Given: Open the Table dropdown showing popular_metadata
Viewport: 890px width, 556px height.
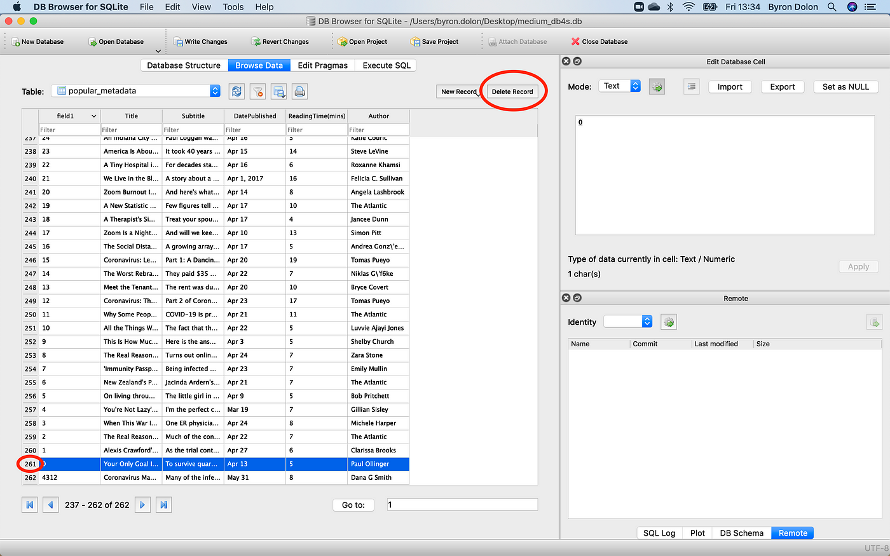Looking at the screenshot, I should [x=135, y=91].
